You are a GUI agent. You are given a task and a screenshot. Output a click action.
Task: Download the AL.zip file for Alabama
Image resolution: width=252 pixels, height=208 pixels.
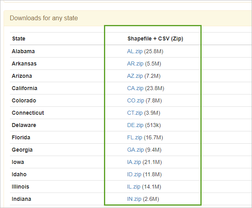pyautogui.click(x=135, y=51)
